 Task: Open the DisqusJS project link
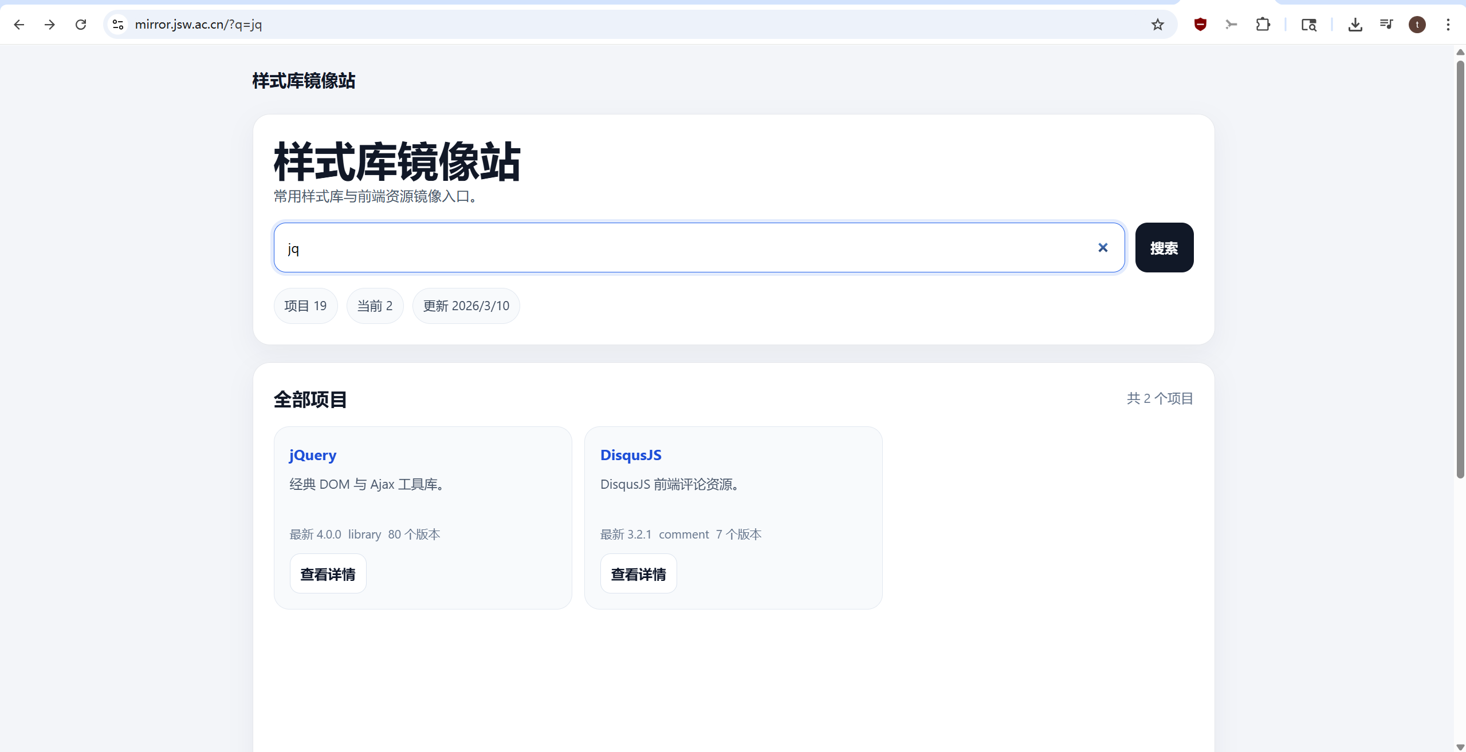click(630, 455)
